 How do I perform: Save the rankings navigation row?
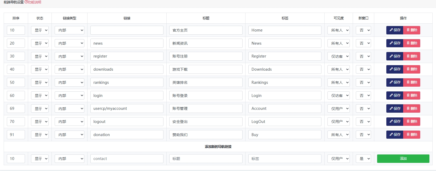[x=394, y=82]
